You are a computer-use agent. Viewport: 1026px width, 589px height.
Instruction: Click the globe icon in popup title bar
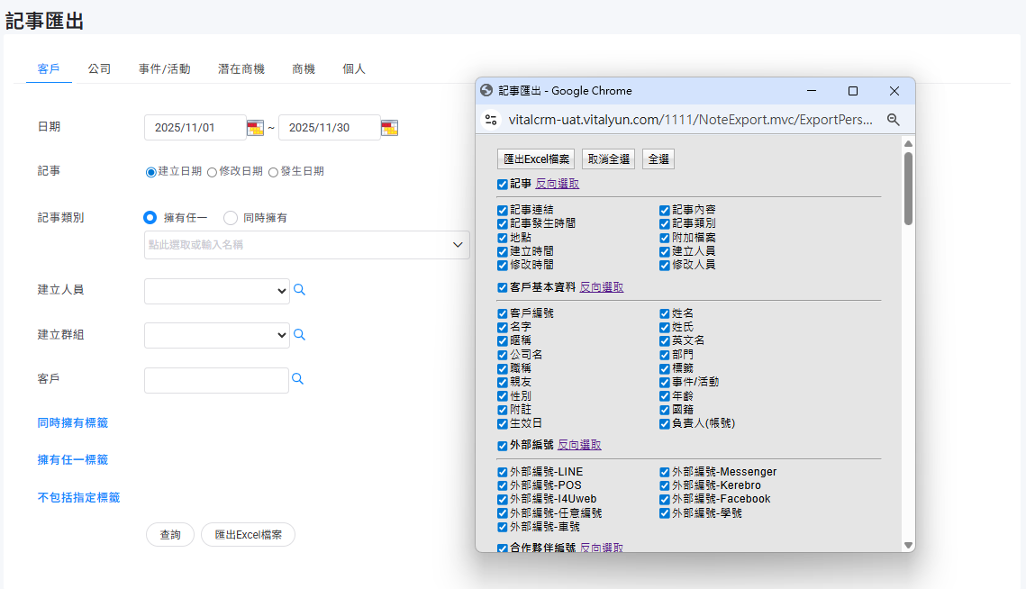click(x=486, y=91)
